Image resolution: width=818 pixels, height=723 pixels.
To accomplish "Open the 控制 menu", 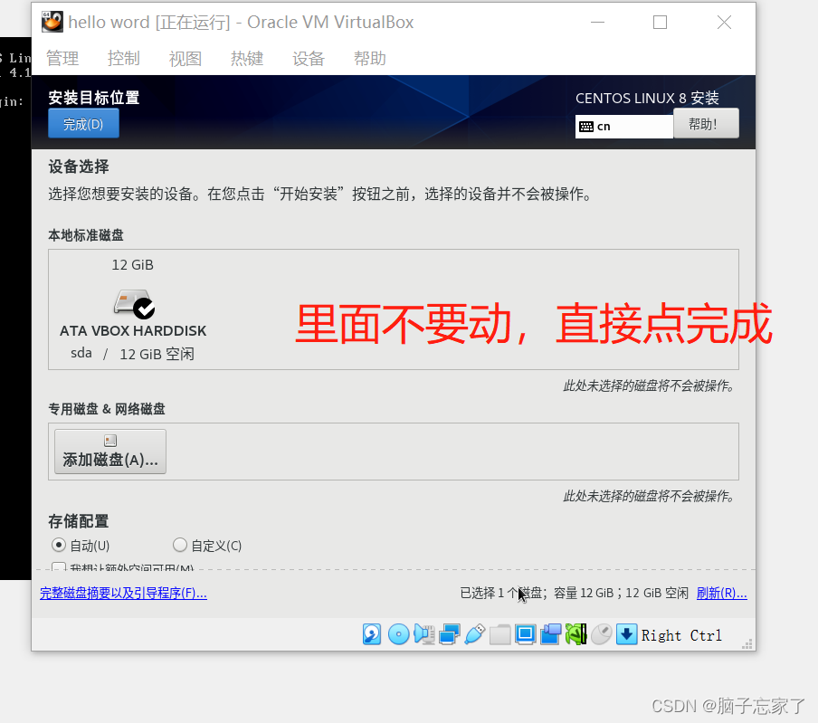I will 124,59.
